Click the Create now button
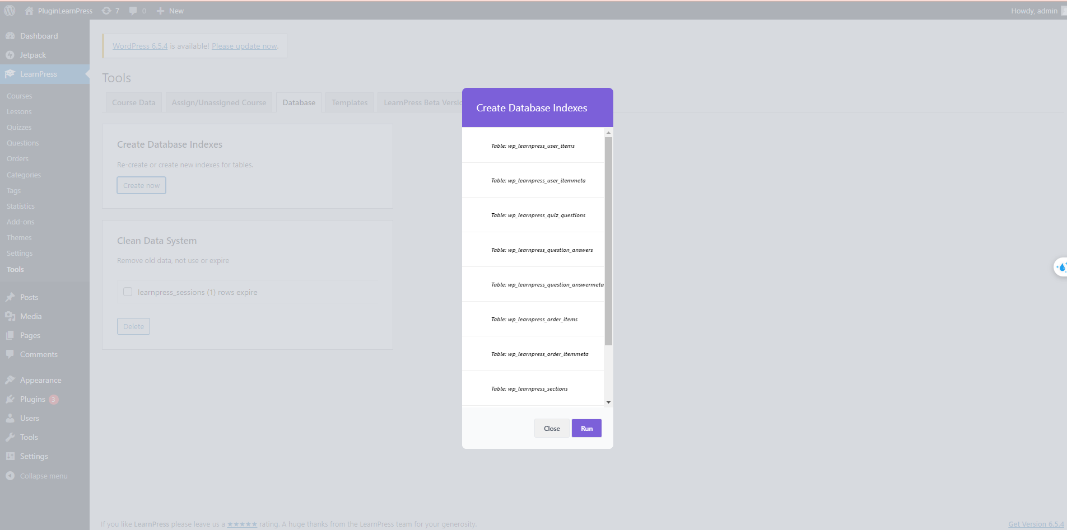This screenshot has height=530, width=1067. [x=141, y=185]
